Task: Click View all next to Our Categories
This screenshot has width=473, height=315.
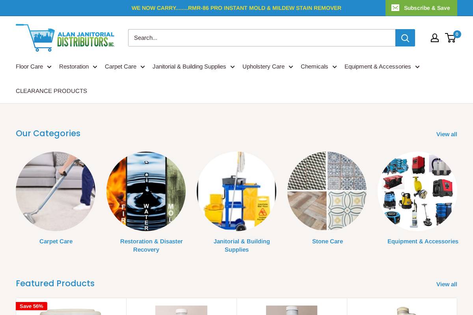Action: (447, 134)
